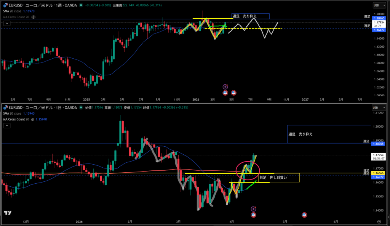The width and height of the screenshot is (390, 226).
Task: Open the USD currency dropdown on the weekly chart
Action: point(378,6)
